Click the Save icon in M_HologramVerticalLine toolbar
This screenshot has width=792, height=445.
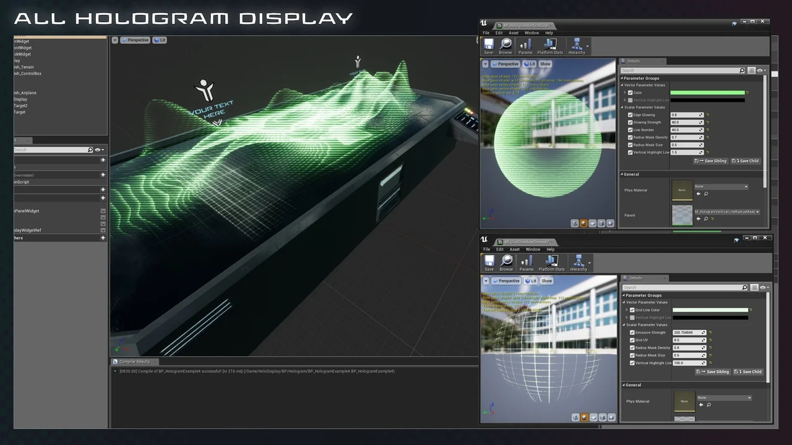[x=488, y=45]
